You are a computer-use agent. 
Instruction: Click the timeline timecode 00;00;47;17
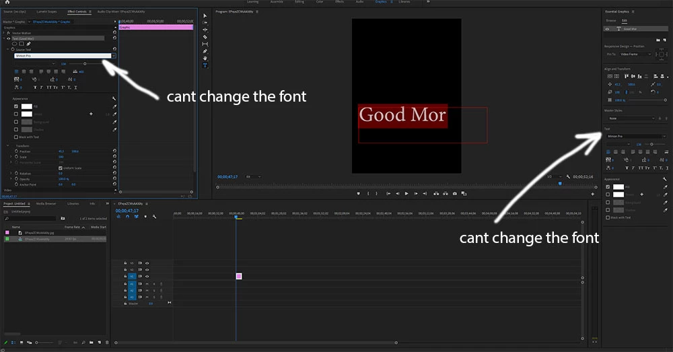pos(127,211)
